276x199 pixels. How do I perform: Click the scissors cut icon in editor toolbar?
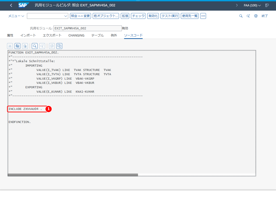click(10, 46)
